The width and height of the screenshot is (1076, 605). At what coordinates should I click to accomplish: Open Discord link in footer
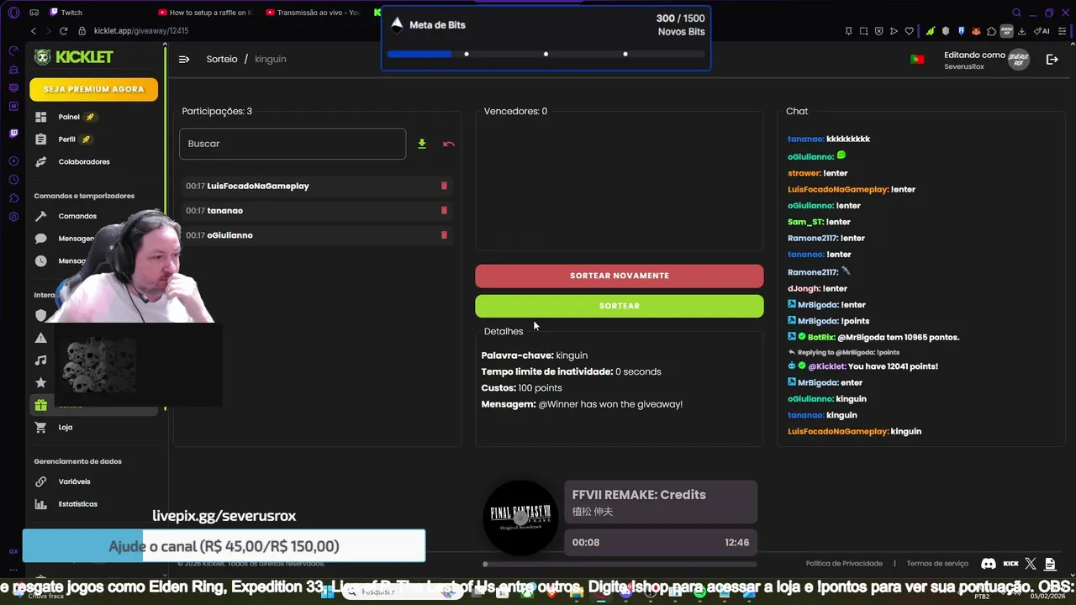click(989, 564)
